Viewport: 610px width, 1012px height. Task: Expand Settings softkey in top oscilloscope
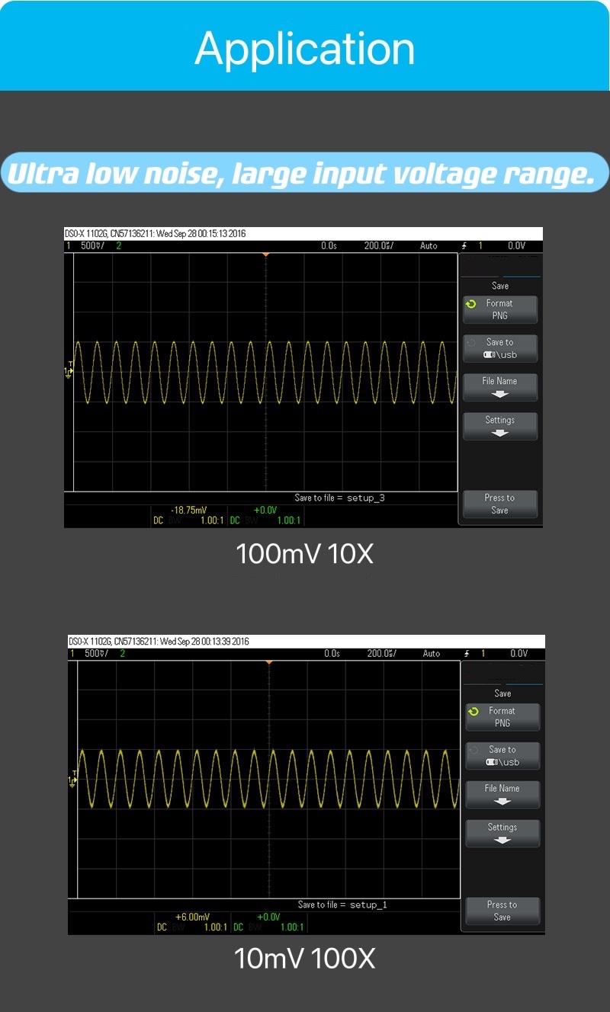tap(499, 426)
